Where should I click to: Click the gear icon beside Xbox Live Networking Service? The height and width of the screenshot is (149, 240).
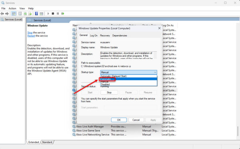coord(74,135)
